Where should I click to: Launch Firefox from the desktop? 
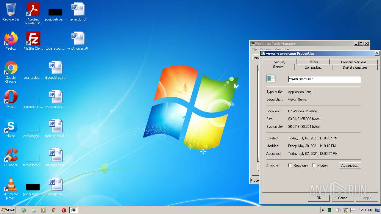coord(11,41)
